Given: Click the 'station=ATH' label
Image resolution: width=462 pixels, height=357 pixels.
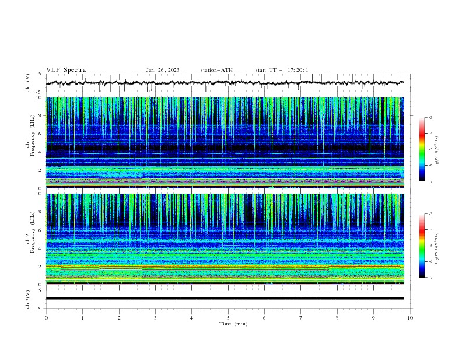Looking at the screenshot, I should click(216, 70).
